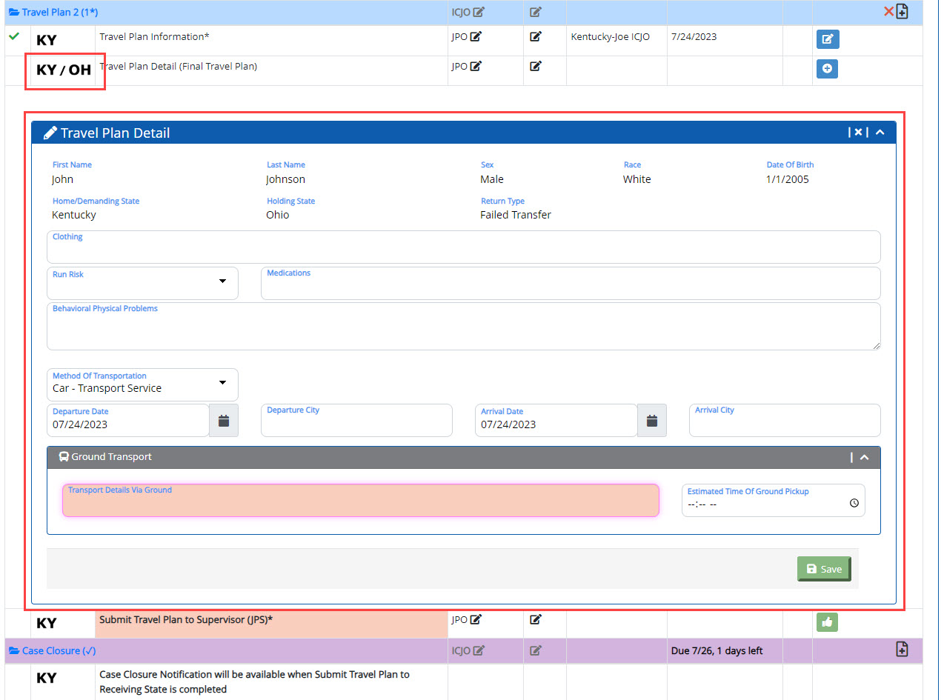Add a document to Case Closure
Viewport: 944px width, 700px height.
902,649
